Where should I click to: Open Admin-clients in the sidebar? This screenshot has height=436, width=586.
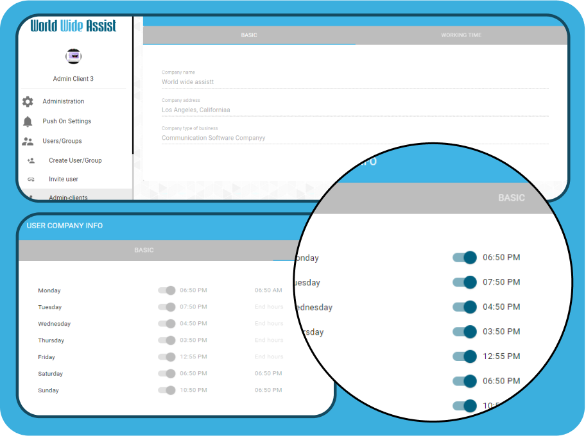tap(68, 197)
